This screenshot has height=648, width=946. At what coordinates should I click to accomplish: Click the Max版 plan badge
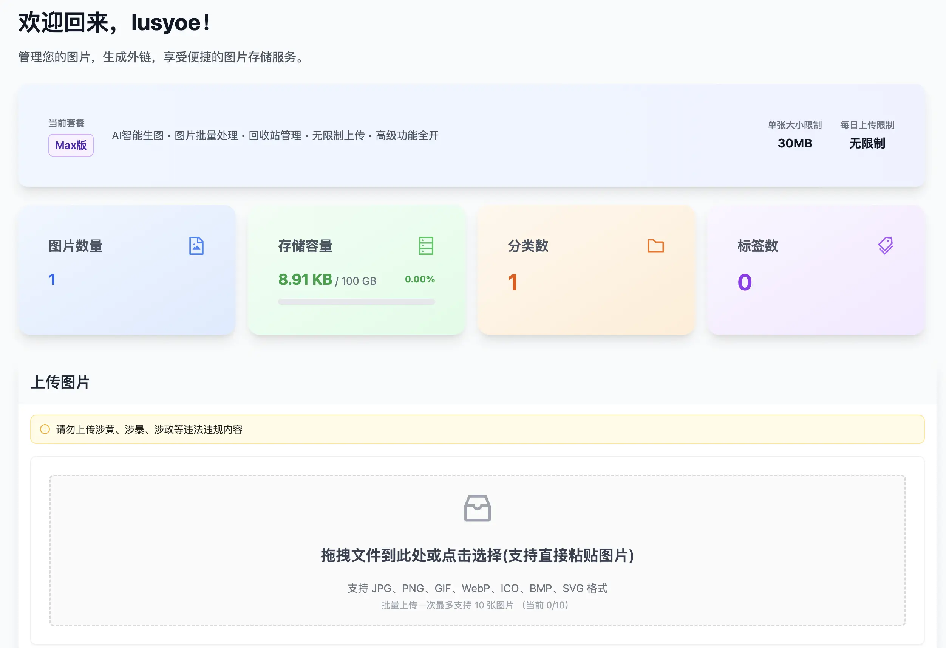click(71, 145)
